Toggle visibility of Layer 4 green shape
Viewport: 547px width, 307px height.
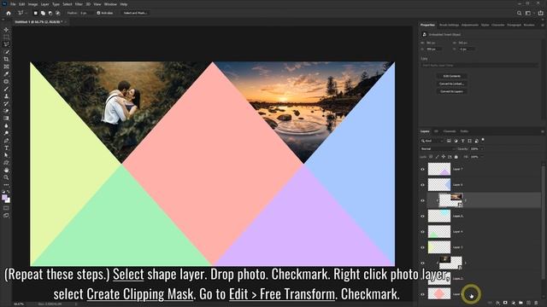[422, 232]
